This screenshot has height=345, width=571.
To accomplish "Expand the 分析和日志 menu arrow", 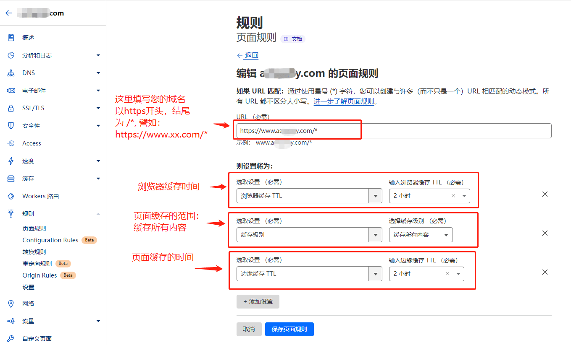I will coord(98,55).
